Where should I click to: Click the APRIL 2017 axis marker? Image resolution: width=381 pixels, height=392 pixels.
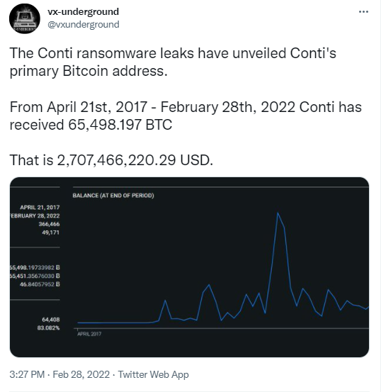point(89,334)
